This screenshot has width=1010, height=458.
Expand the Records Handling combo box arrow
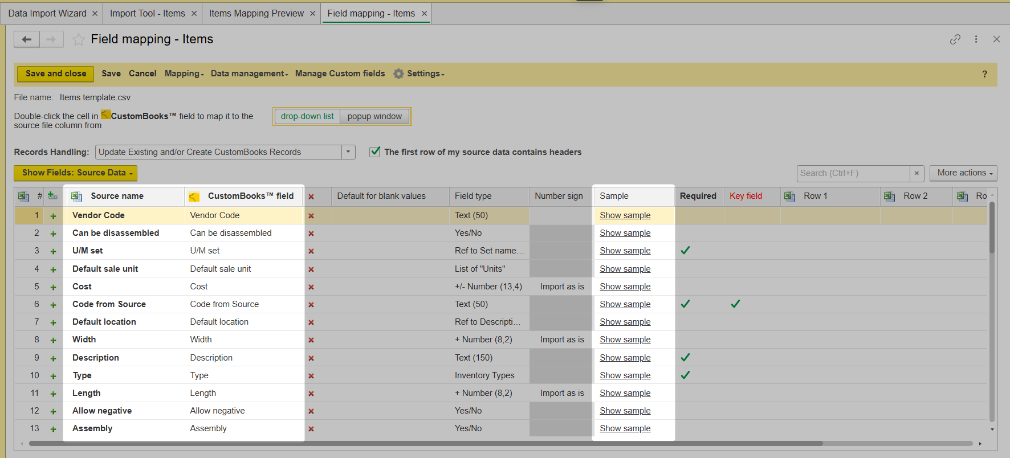coord(348,152)
